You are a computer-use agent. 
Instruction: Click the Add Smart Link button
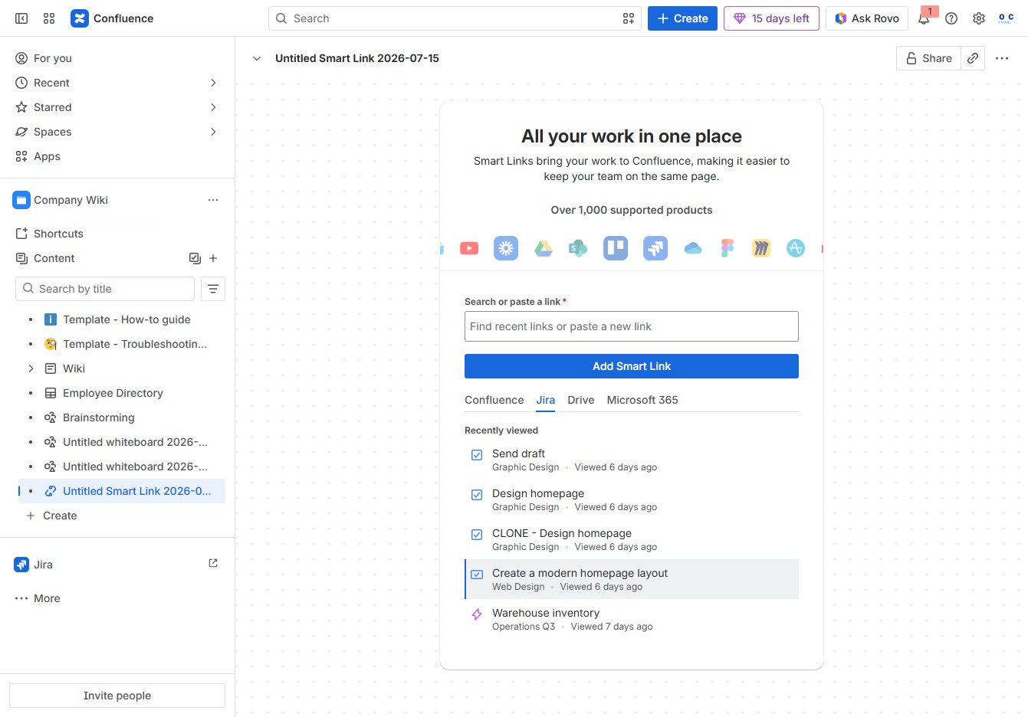[632, 366]
